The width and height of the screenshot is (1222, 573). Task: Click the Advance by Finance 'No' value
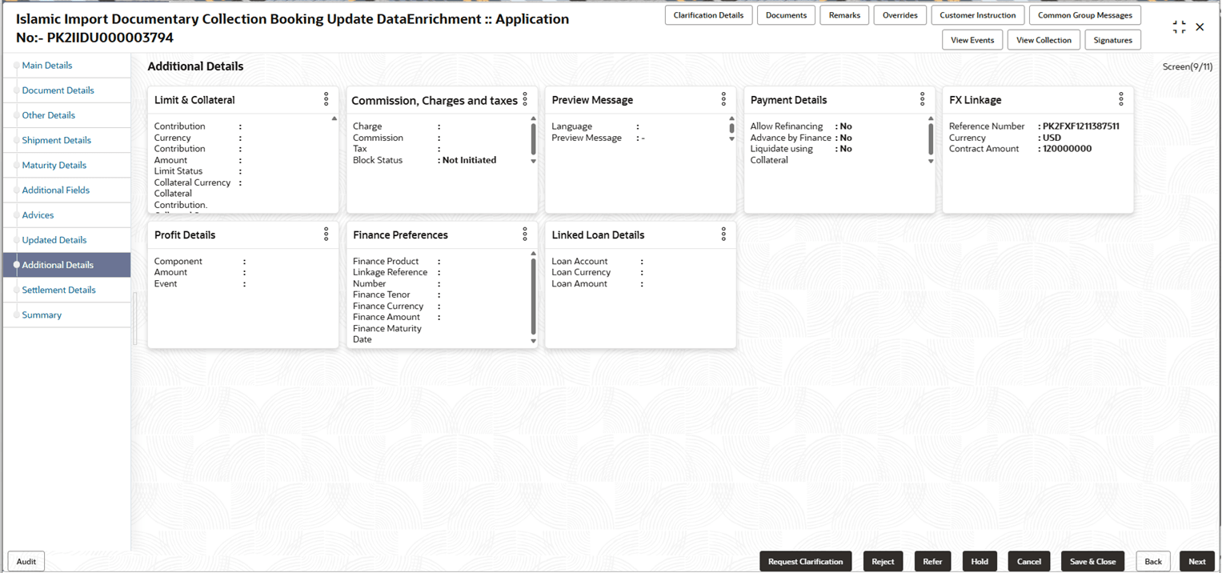(x=846, y=138)
